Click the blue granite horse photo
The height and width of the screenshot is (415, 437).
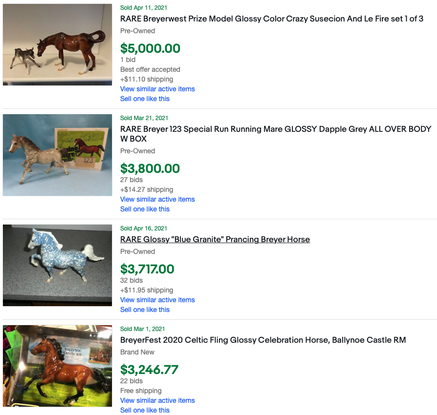coord(58,265)
